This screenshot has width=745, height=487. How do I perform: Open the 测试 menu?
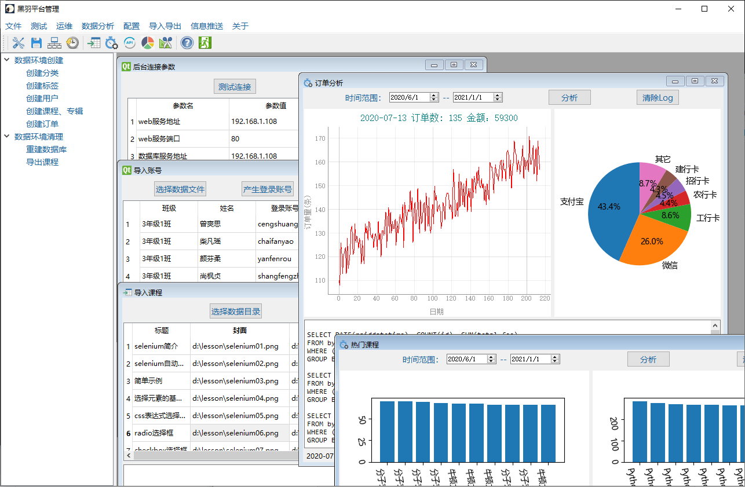pos(39,26)
